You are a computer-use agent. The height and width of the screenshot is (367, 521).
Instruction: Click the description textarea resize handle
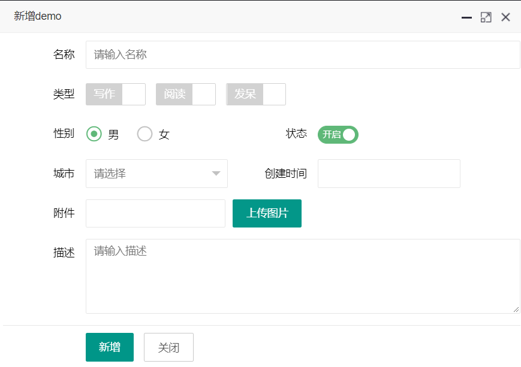click(517, 310)
